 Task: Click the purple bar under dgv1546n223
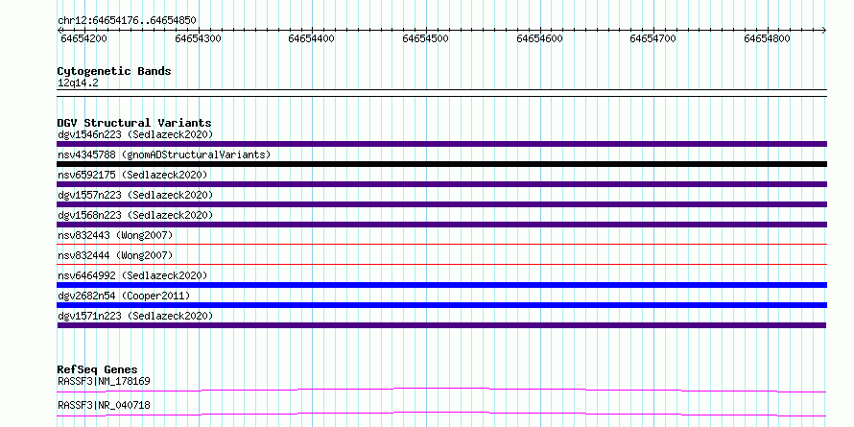click(441, 144)
